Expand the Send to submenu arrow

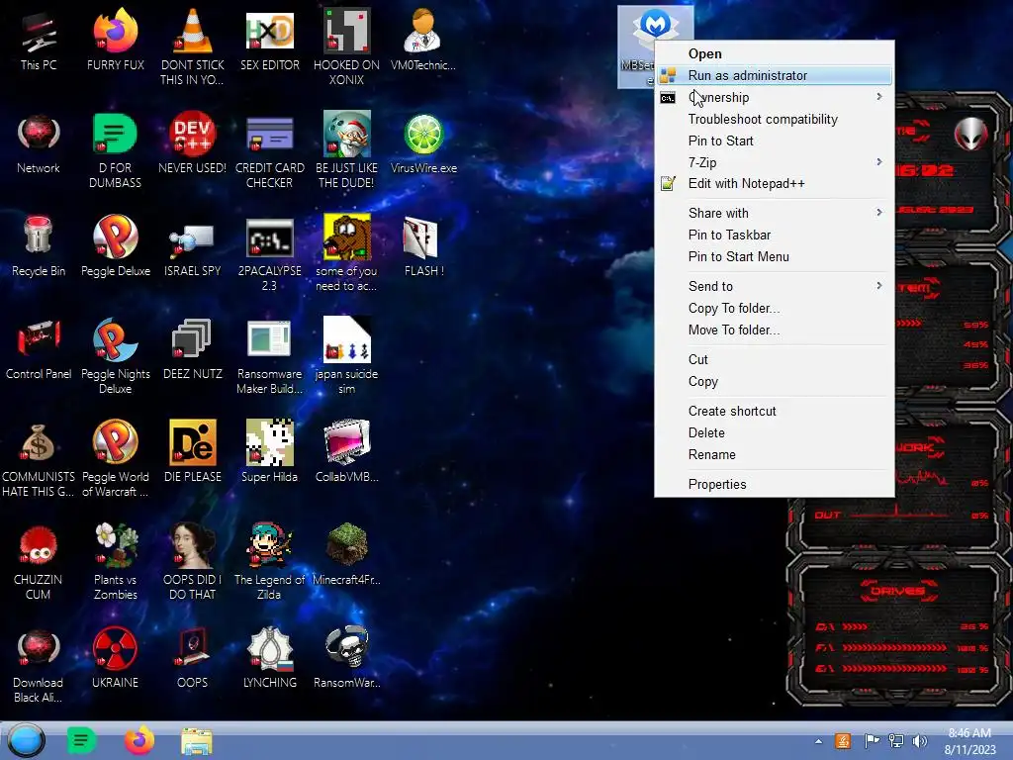point(879,286)
